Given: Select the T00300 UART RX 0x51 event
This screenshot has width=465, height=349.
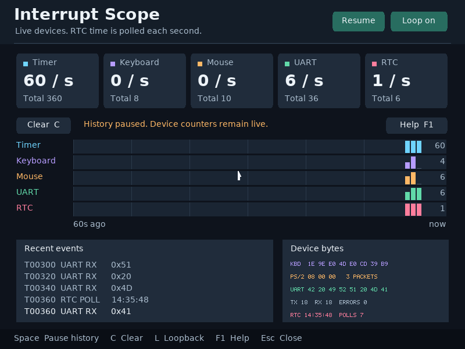Looking at the screenshot, I should point(78,265).
